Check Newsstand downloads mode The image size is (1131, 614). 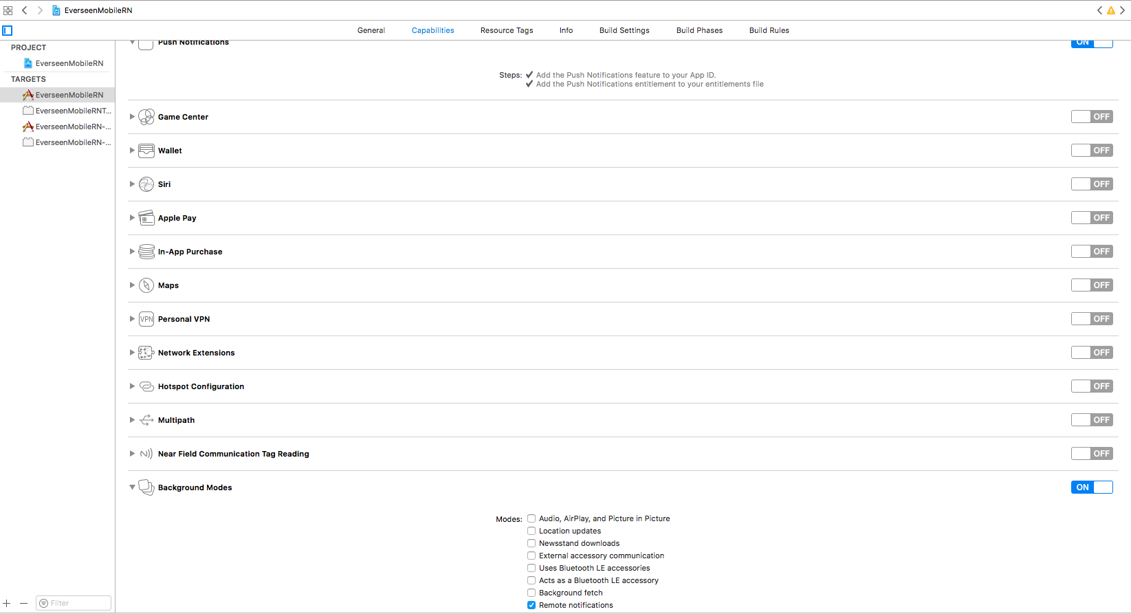(531, 543)
